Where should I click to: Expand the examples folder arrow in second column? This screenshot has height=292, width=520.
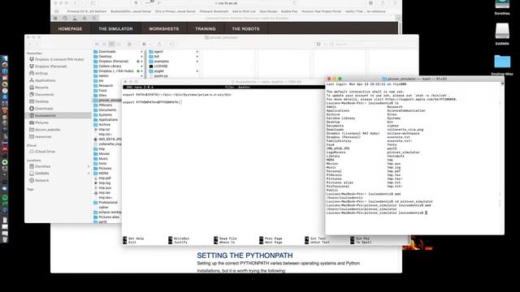coord(197,62)
